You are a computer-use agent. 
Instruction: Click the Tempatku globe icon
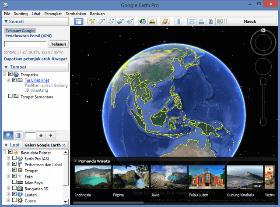pos(16,74)
